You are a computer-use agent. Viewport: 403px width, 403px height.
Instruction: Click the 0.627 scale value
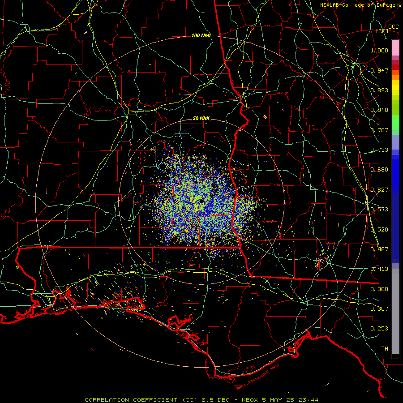click(379, 190)
